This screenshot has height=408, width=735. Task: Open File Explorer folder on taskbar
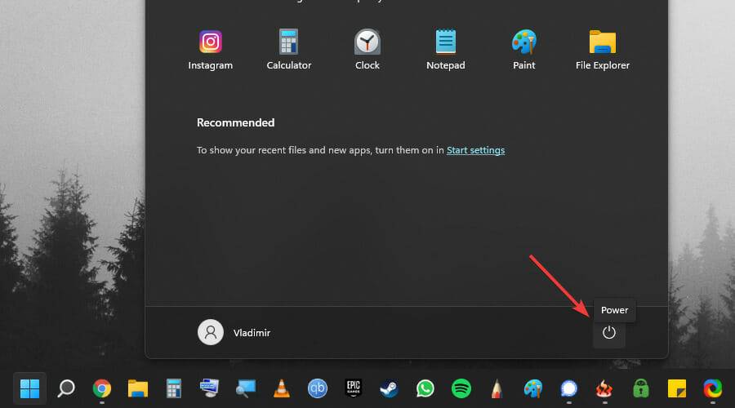click(x=138, y=388)
